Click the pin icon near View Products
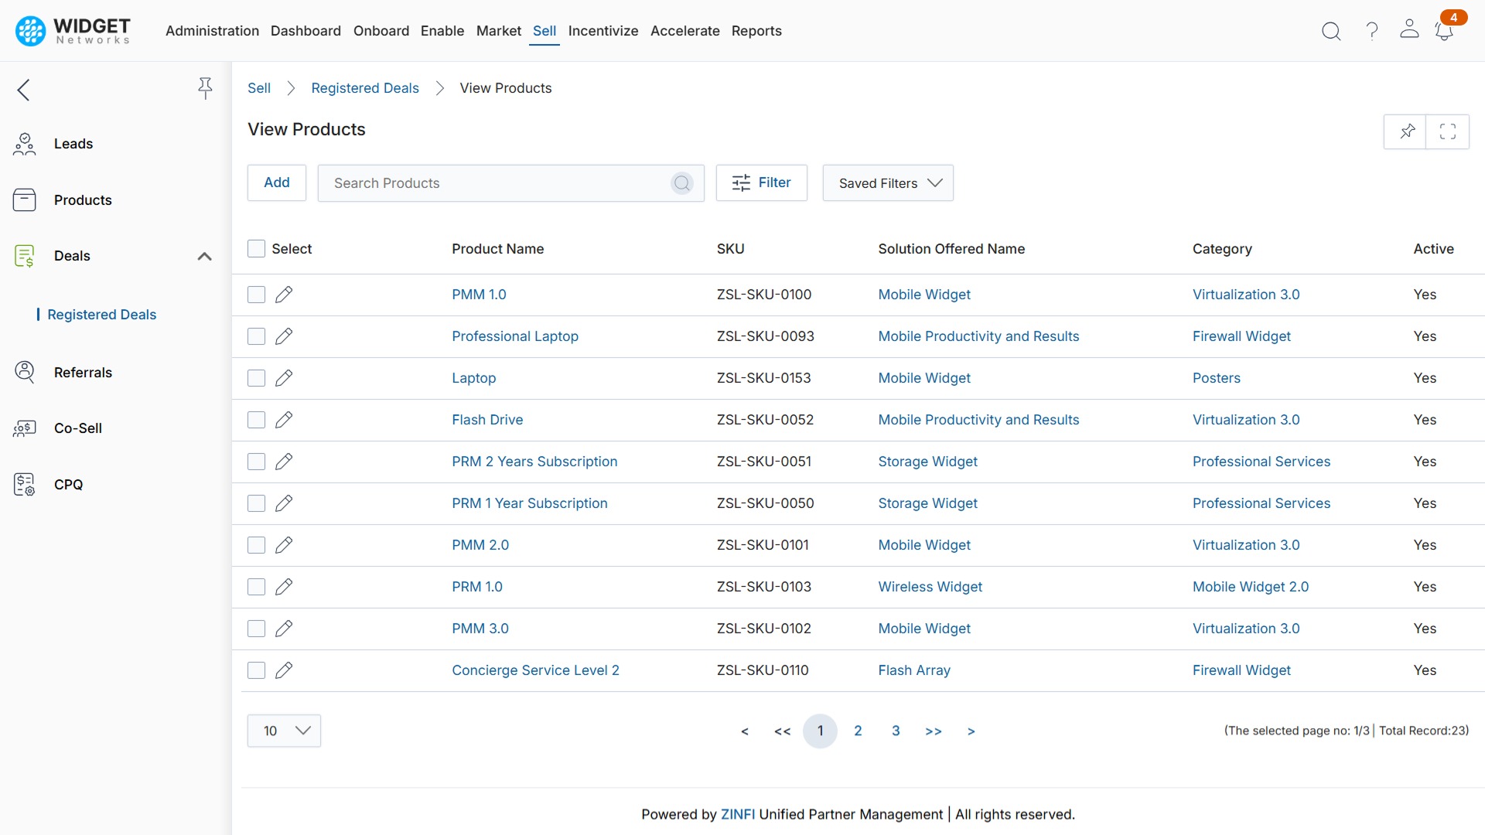The width and height of the screenshot is (1485, 835). click(x=1406, y=131)
